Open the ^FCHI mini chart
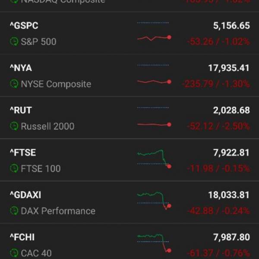This screenshot has height=259, width=259. point(154,243)
